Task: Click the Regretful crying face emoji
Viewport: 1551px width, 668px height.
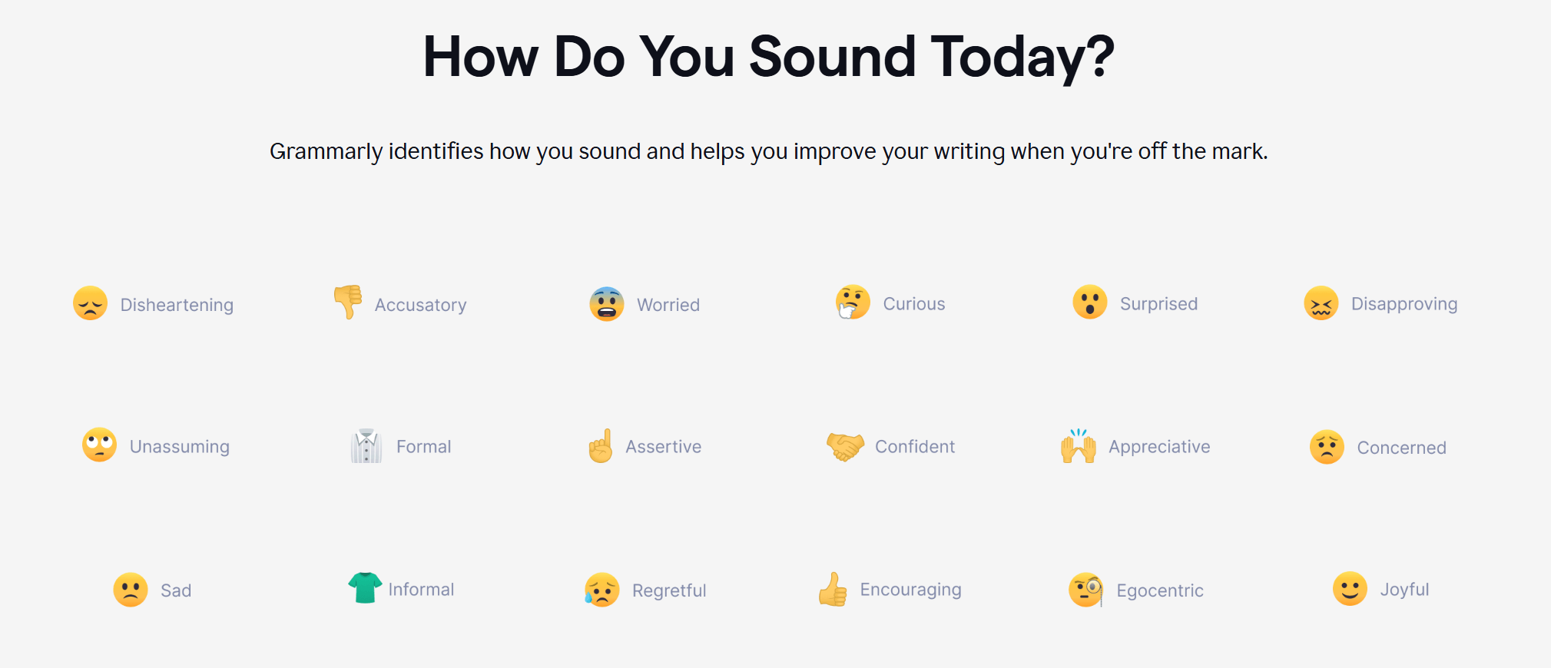Action: point(602,590)
